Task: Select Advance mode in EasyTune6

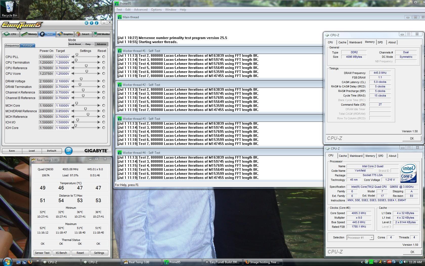Action: [101, 44]
